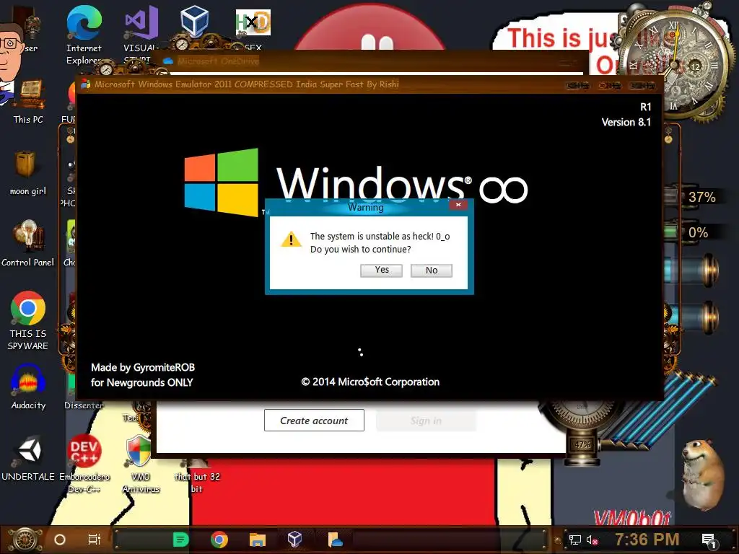
Task: Open the OneDrive file taskbar icon
Action: tap(335, 540)
